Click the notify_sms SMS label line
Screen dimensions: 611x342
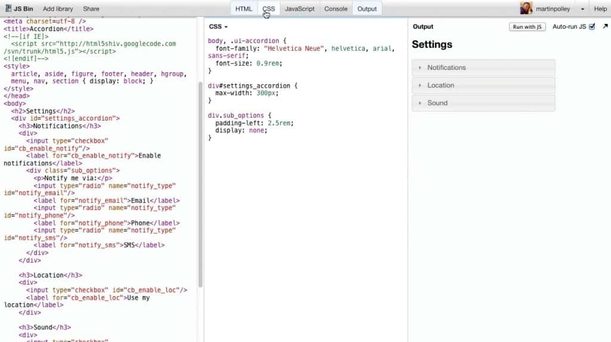tap(99, 245)
